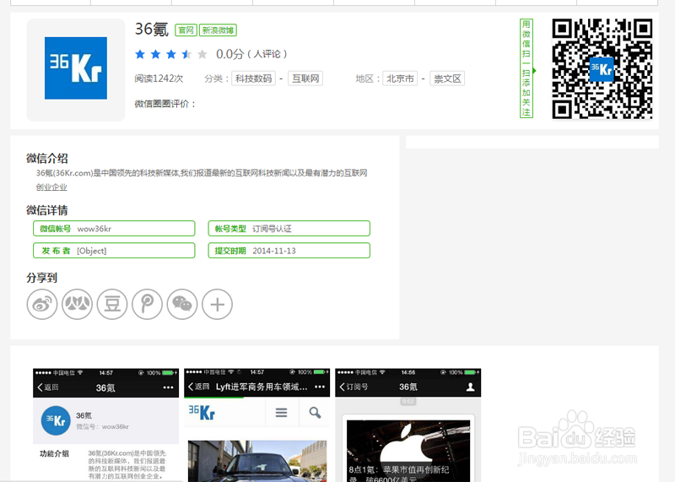The height and width of the screenshot is (482, 675).
Task: Click the 官网 green badge
Action: pyautogui.click(x=186, y=30)
